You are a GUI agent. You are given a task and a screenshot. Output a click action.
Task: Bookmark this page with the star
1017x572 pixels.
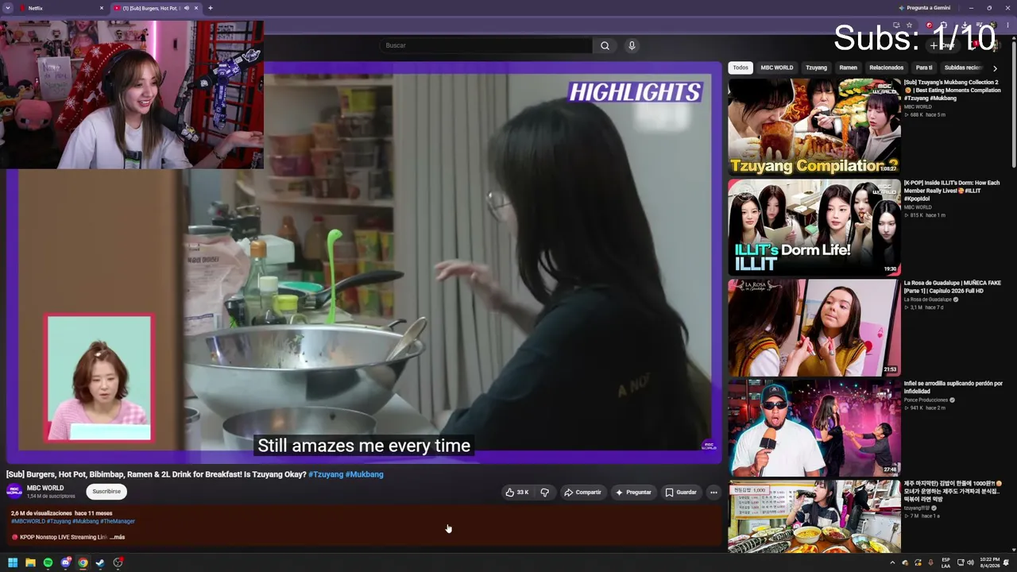(910, 25)
